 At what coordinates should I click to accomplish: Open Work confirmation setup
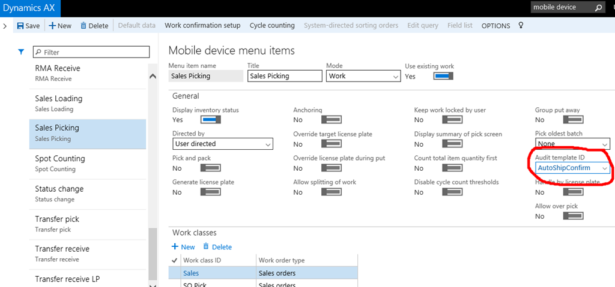pyautogui.click(x=202, y=26)
